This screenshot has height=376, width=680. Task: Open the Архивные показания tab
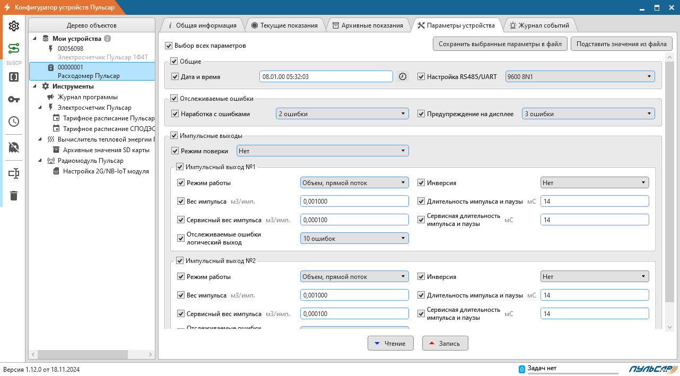pos(368,25)
